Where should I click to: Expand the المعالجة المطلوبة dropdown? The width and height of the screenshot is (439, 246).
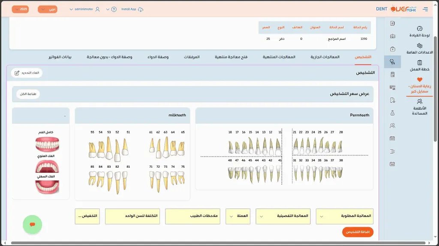click(345, 216)
